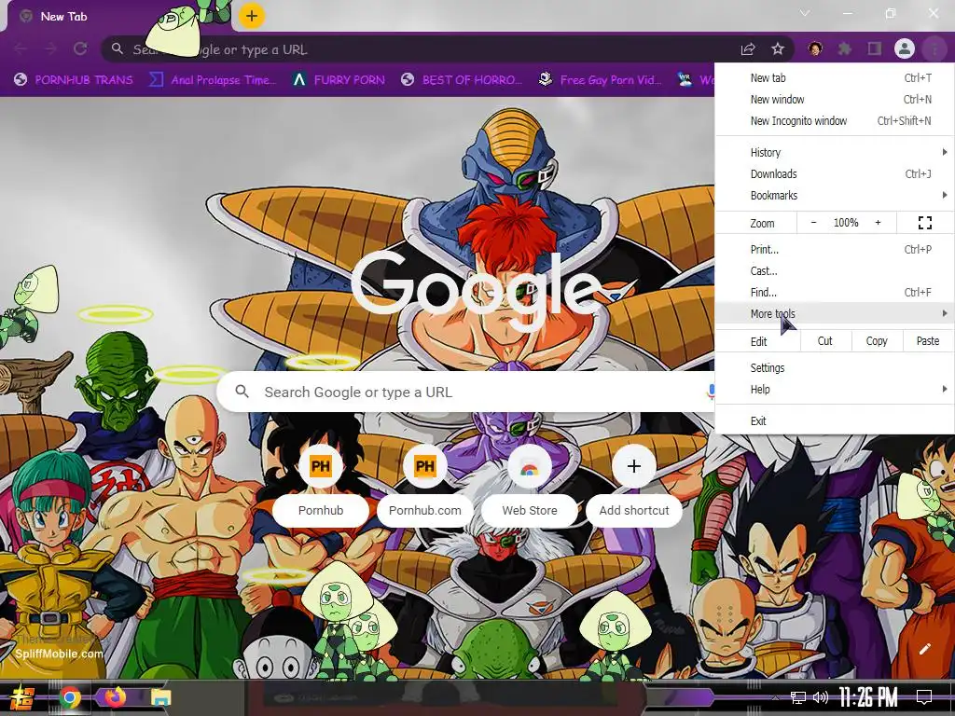Open File Explorer from the taskbar
Screen dimensions: 955x716
pyautogui.click(x=160, y=697)
